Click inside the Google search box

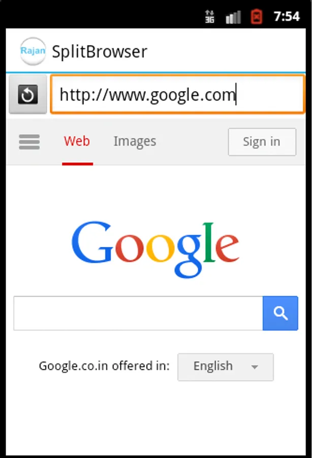pos(138,313)
